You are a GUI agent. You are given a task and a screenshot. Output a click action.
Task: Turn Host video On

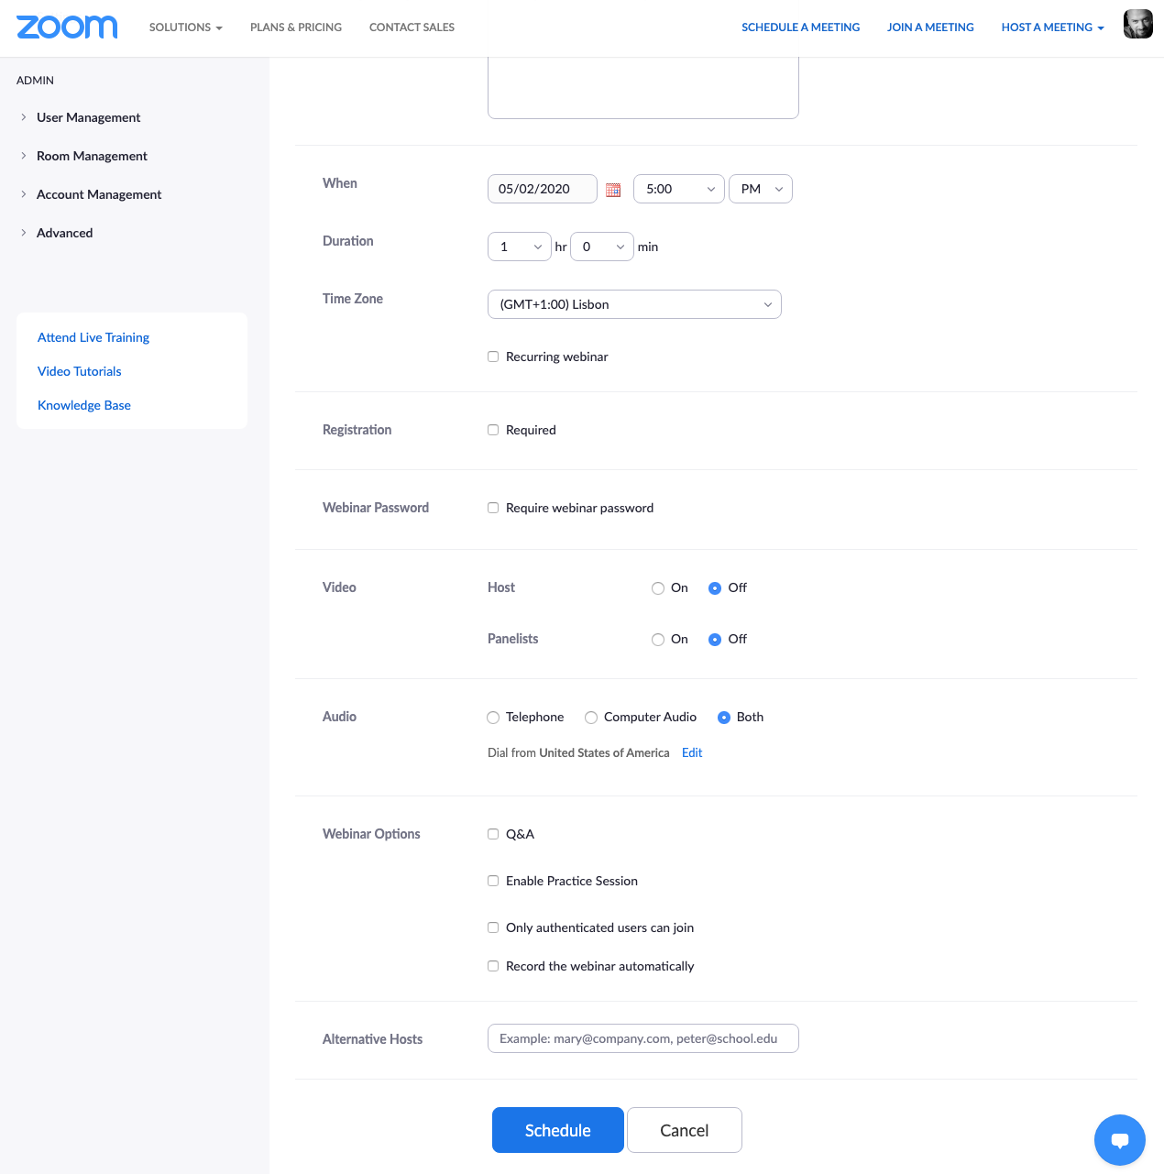coord(658,588)
